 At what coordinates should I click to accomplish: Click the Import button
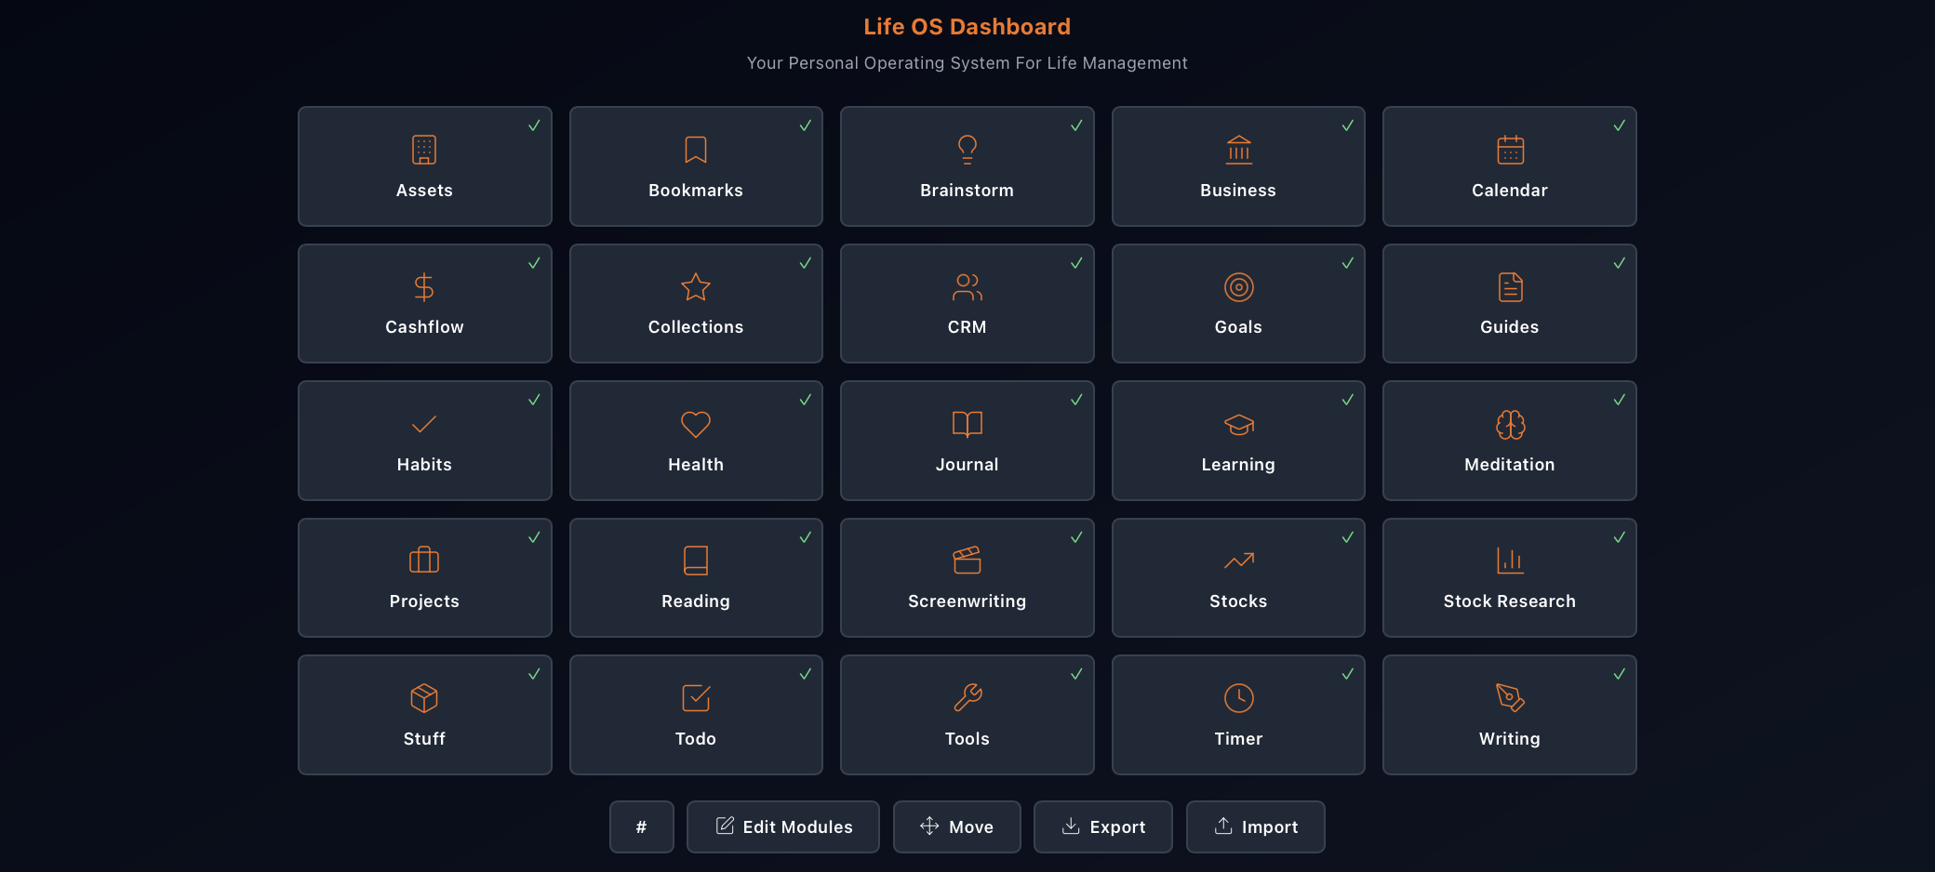click(x=1255, y=826)
